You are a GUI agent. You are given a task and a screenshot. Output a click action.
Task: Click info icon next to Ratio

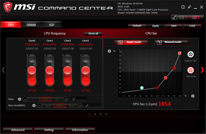(x=19, y=99)
